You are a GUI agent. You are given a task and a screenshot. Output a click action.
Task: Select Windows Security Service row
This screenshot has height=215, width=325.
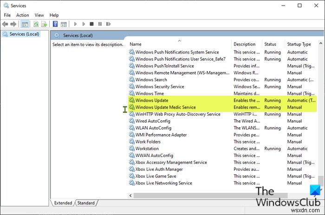coord(160,86)
